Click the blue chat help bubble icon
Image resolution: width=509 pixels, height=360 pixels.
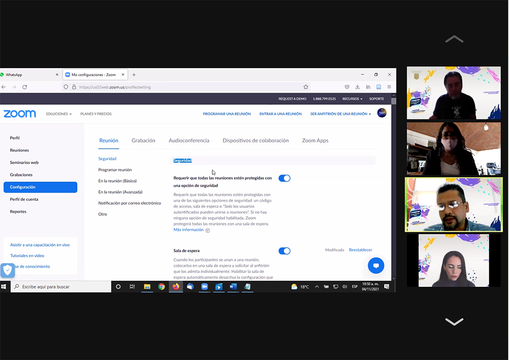click(x=376, y=265)
